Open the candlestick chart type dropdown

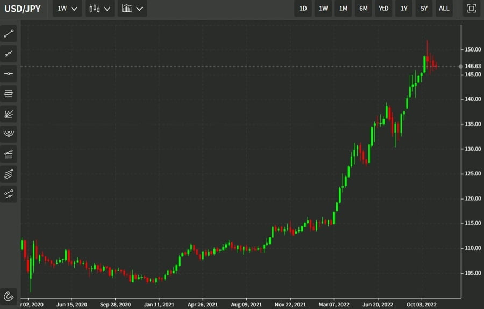(100, 9)
